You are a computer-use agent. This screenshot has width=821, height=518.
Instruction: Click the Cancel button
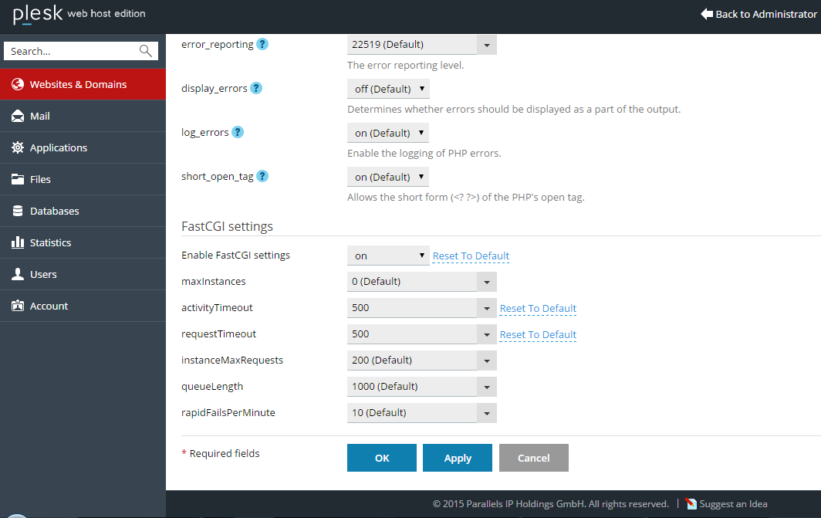click(533, 458)
